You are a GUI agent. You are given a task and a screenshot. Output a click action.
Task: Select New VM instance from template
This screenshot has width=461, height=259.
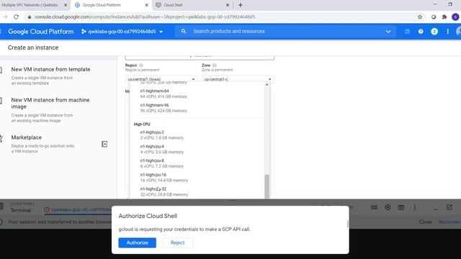click(50, 76)
